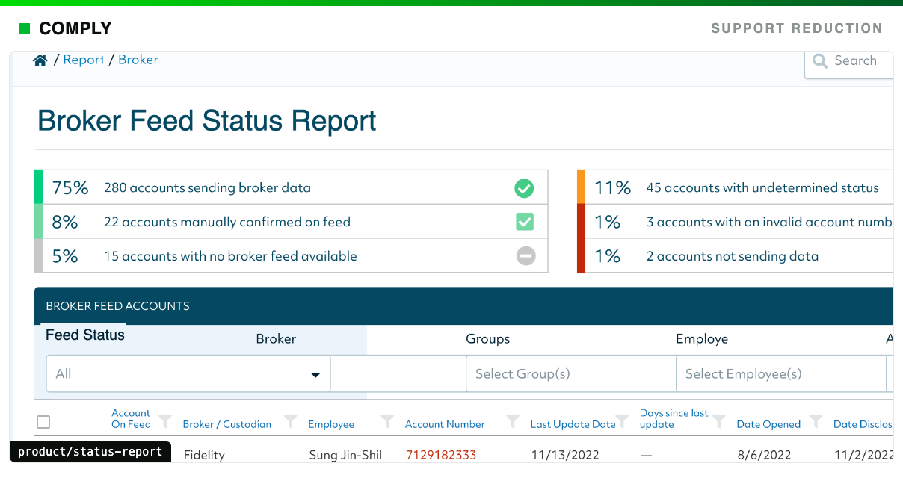Screen dimensions: 903x478
Task: Click the Fidelity broker cell
Action: click(204, 455)
